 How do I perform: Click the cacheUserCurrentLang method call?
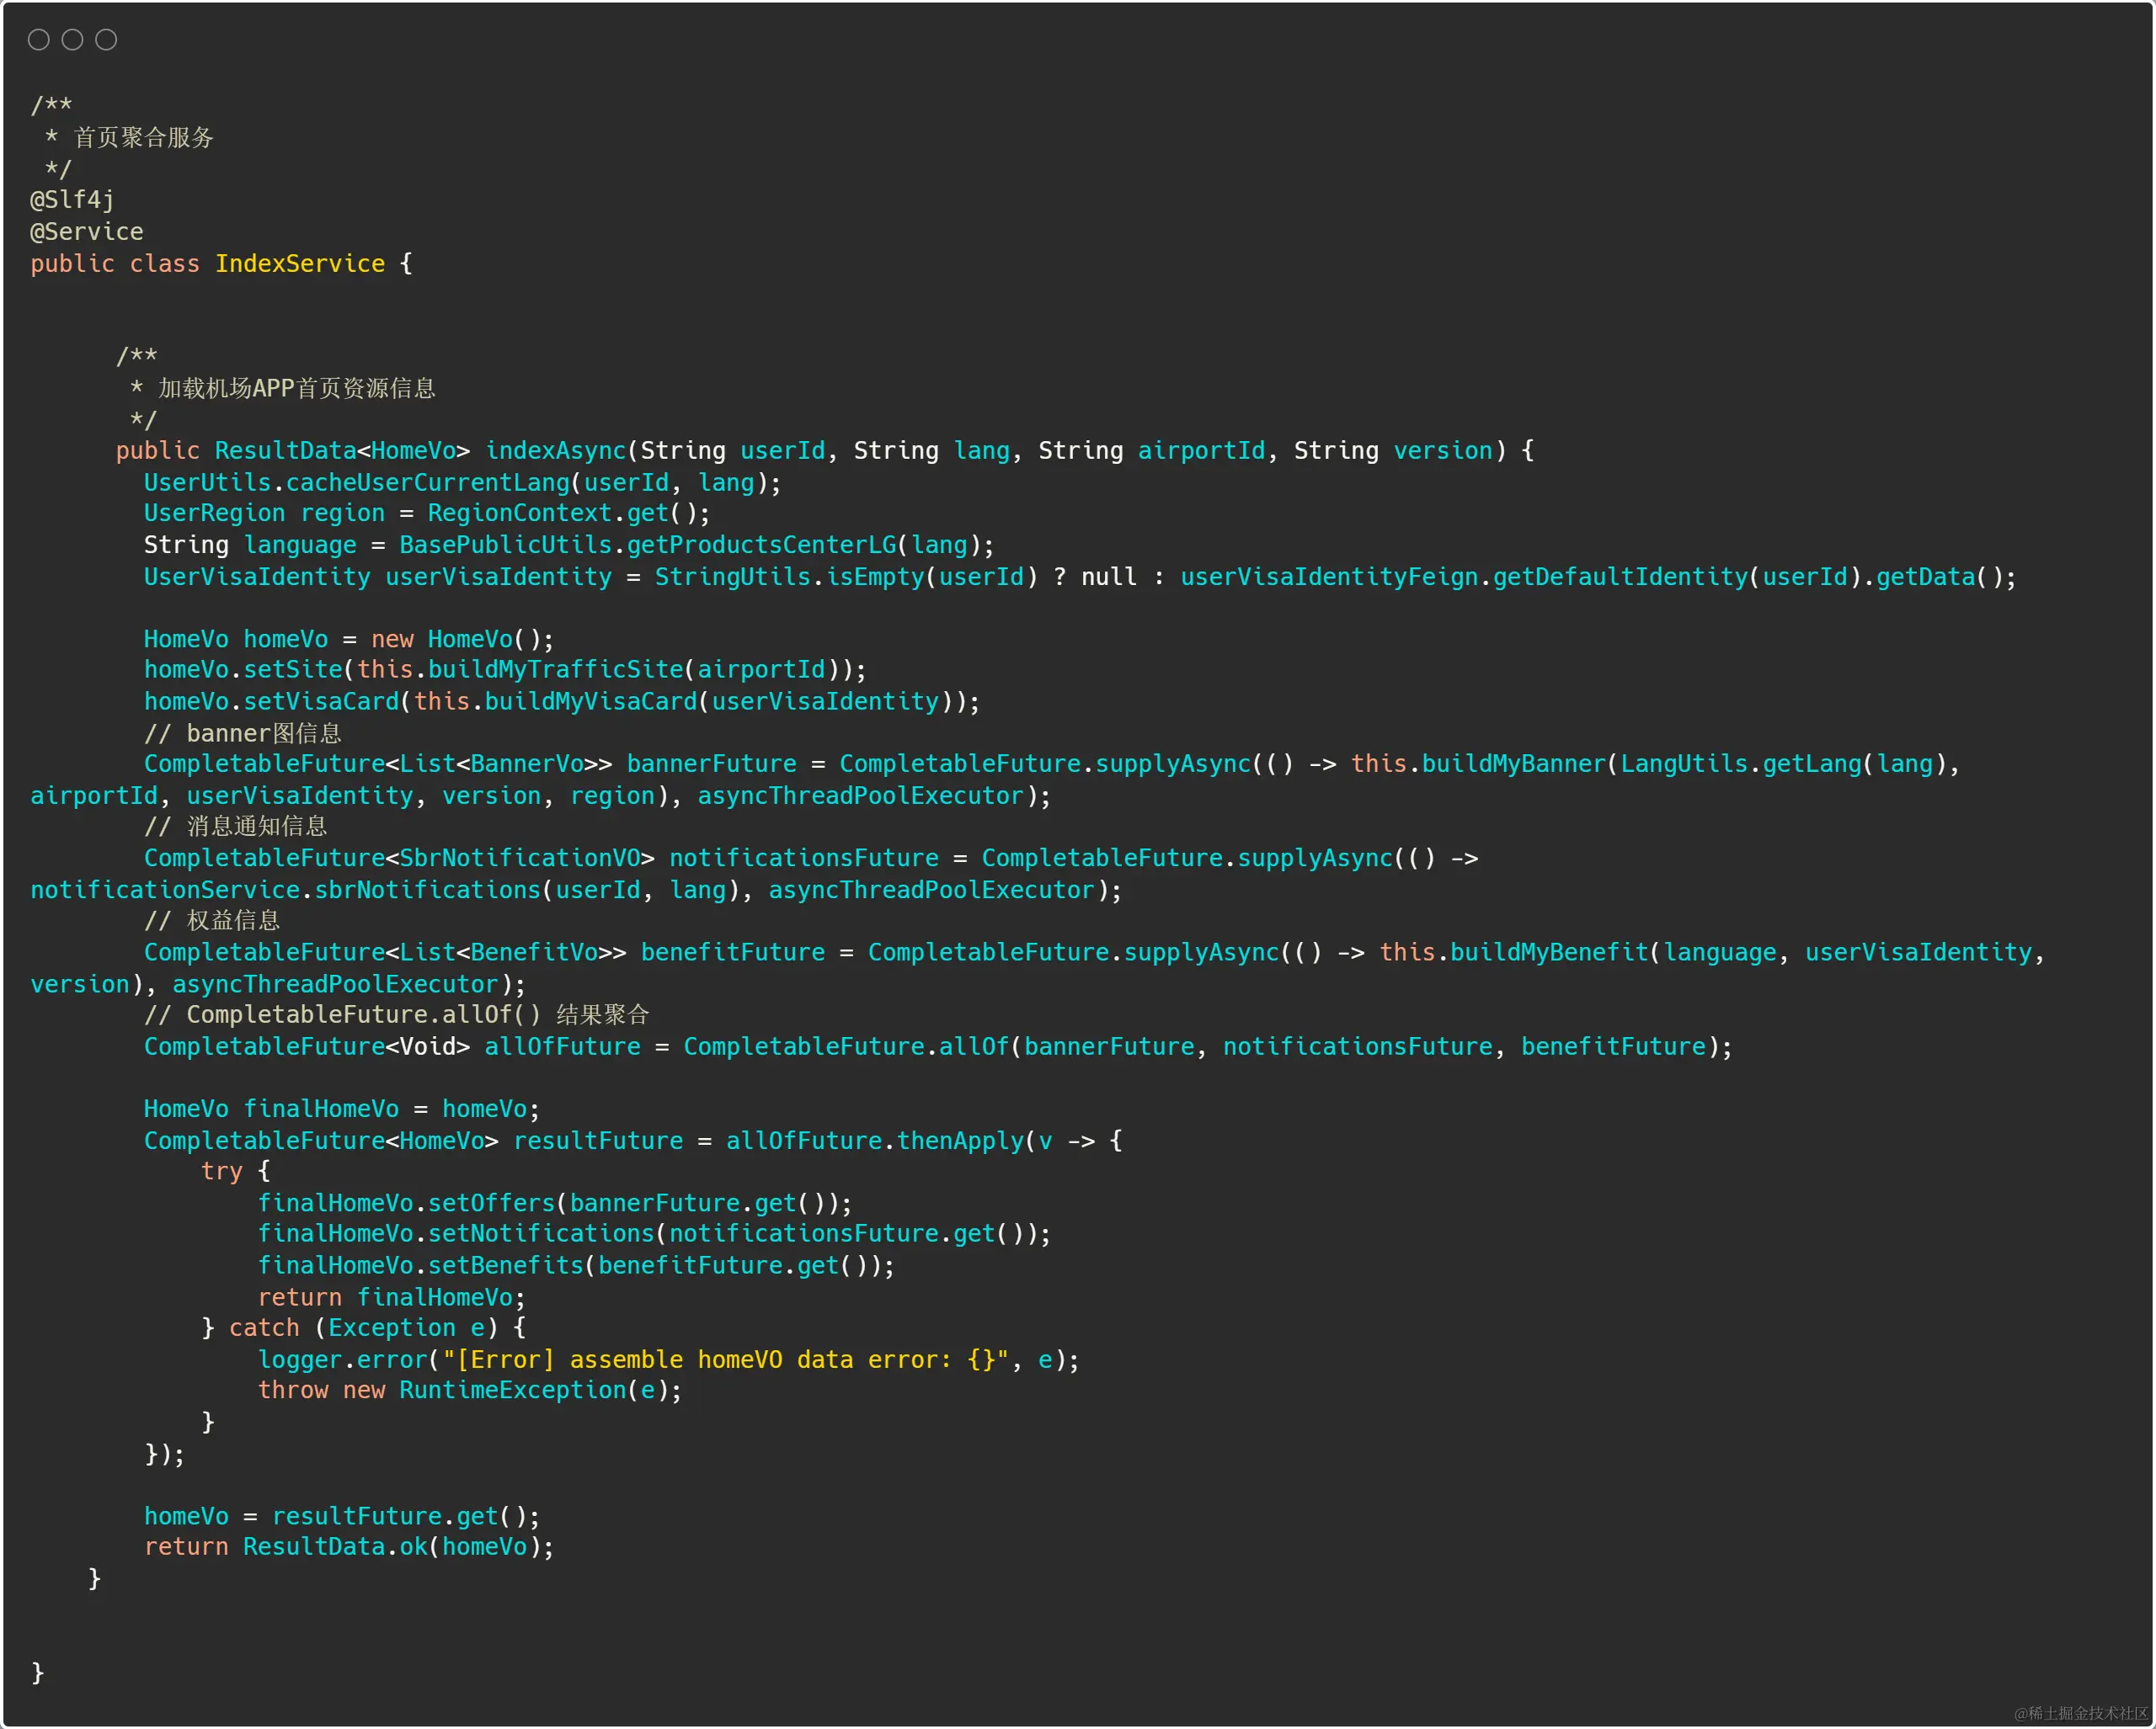[x=427, y=482]
